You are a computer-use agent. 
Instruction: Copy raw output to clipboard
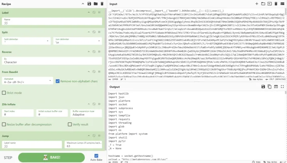(x=270, y=87)
